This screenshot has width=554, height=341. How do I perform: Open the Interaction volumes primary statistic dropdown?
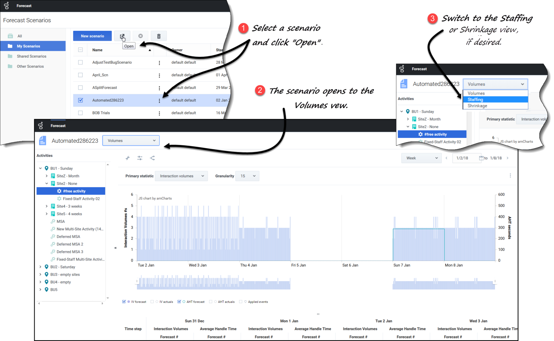tap(181, 176)
